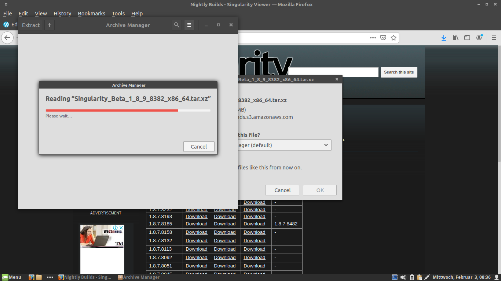Open Firefox View menu

pos(41,14)
